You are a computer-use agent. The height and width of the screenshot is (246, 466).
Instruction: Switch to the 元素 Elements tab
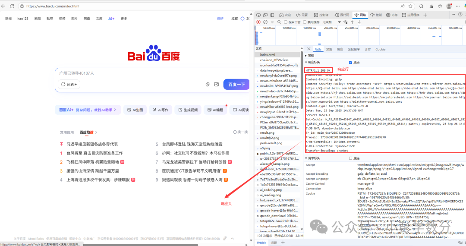302,15
